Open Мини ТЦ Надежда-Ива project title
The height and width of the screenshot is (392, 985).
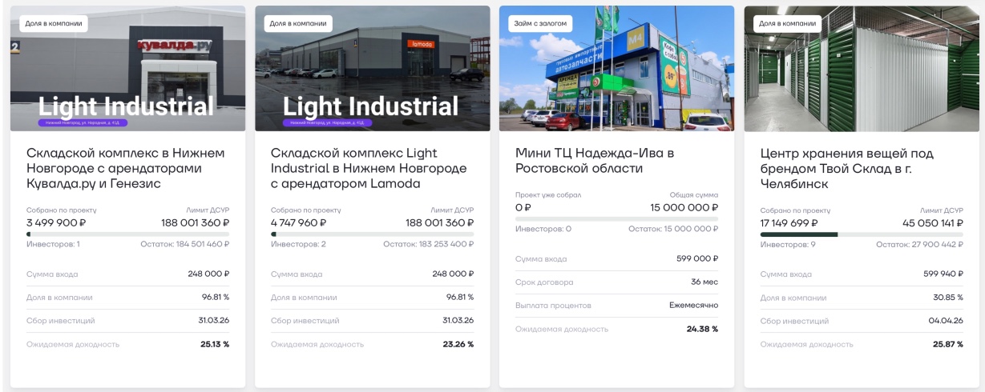[x=595, y=160]
